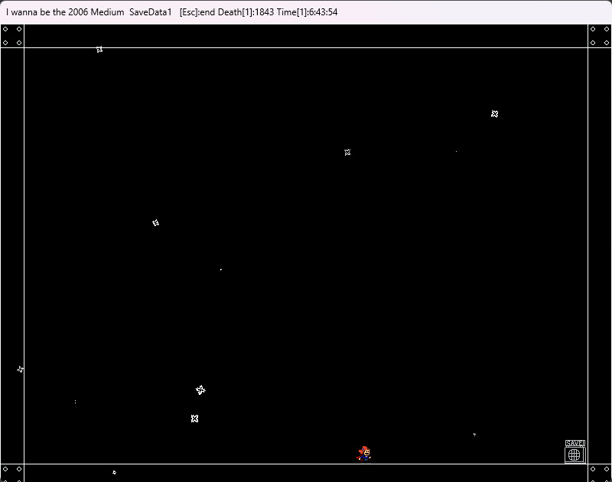The width and height of the screenshot is (612, 482).
Task: Click the '[Esc]:end' hint text
Action: [x=197, y=12]
